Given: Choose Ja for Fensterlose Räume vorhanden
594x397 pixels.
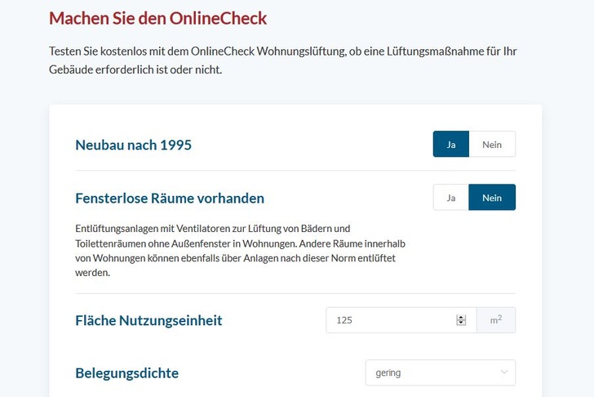Looking at the screenshot, I should tap(450, 198).
